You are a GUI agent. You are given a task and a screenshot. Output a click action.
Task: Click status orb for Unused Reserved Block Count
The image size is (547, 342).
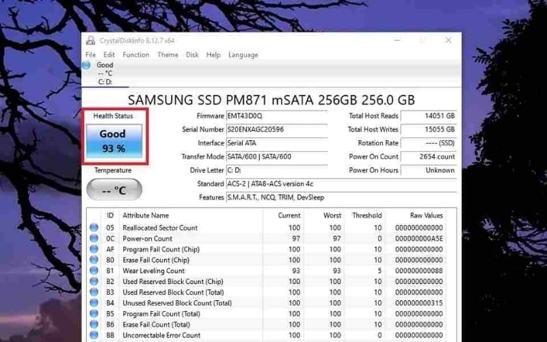point(94,303)
